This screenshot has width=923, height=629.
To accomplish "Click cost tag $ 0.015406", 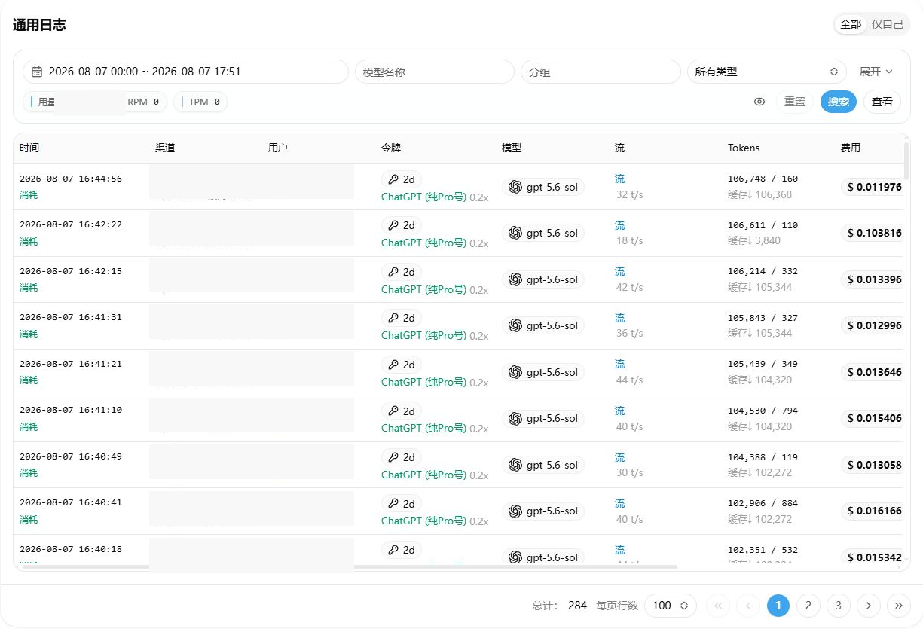I will click(x=872, y=418).
